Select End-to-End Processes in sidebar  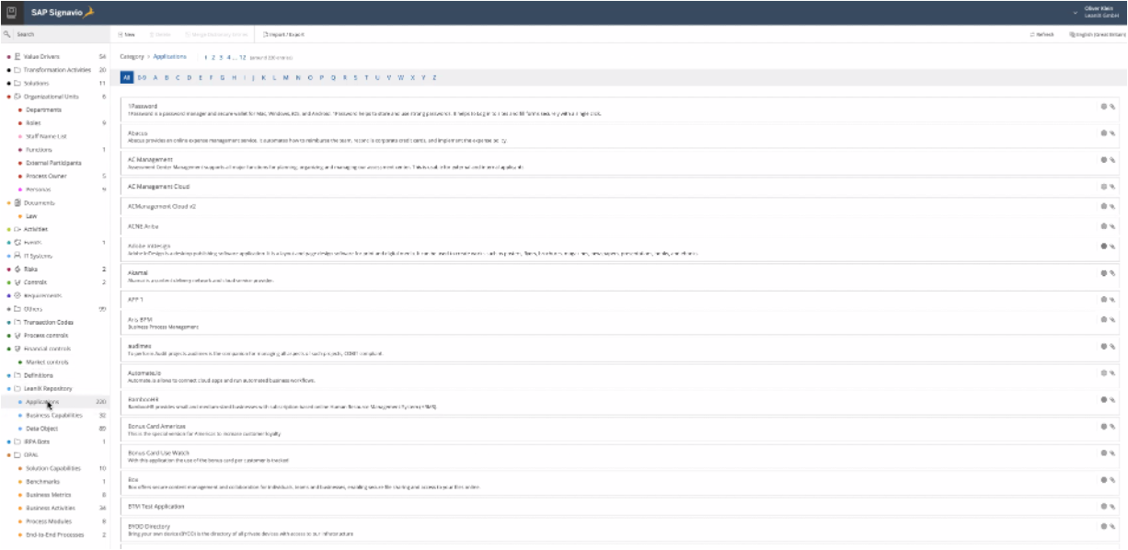click(55, 533)
